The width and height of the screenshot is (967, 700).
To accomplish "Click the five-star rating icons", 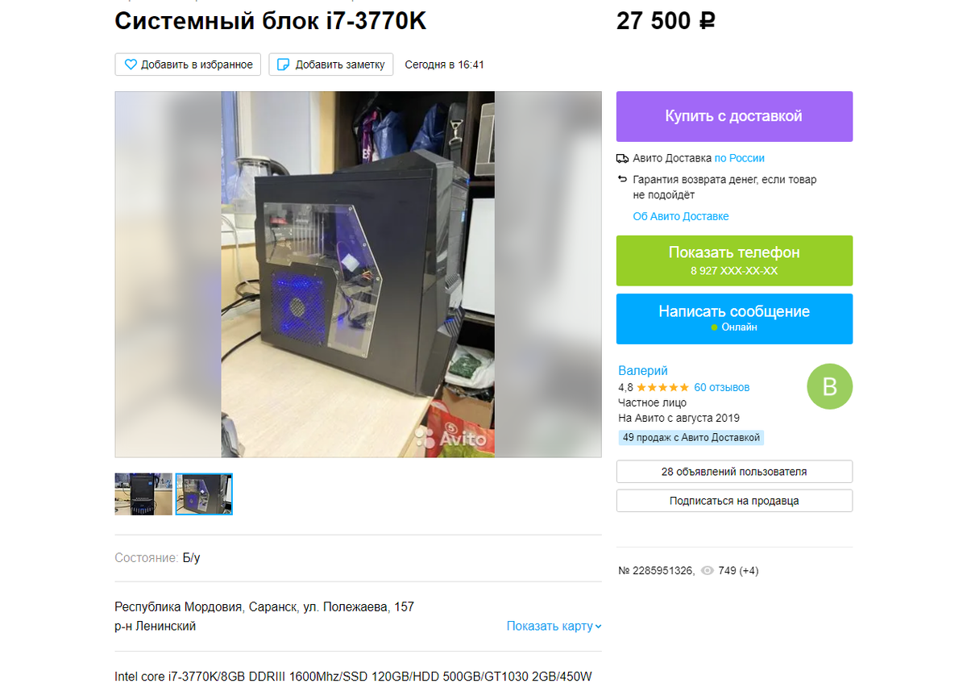I will click(662, 388).
